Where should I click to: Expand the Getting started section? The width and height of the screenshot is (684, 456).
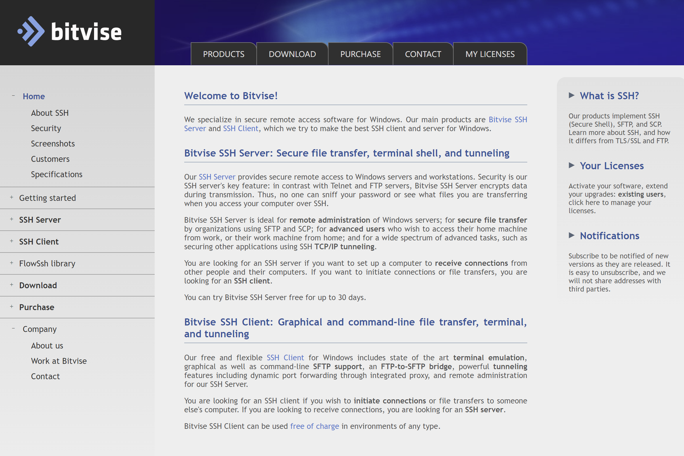tap(12, 197)
